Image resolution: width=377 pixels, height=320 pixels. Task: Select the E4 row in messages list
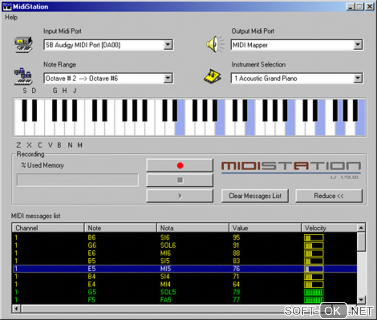tap(184, 285)
